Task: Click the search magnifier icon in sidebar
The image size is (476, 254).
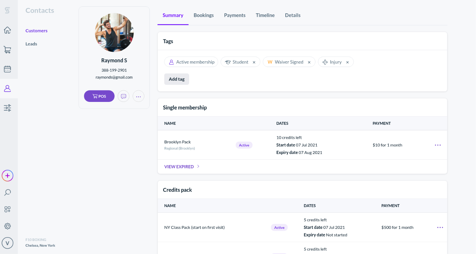Action: click(7, 192)
